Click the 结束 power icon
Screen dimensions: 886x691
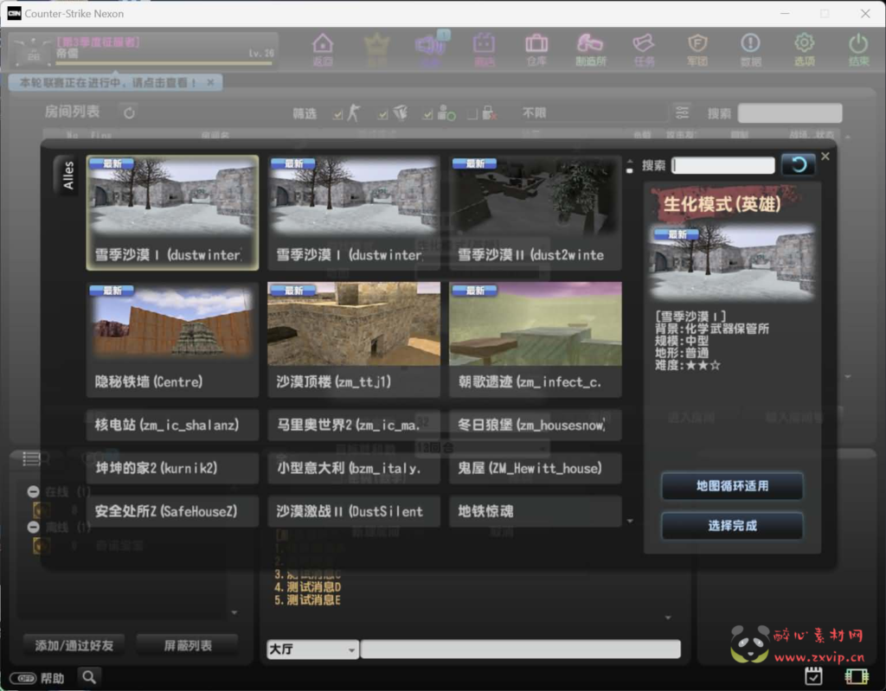[858, 49]
